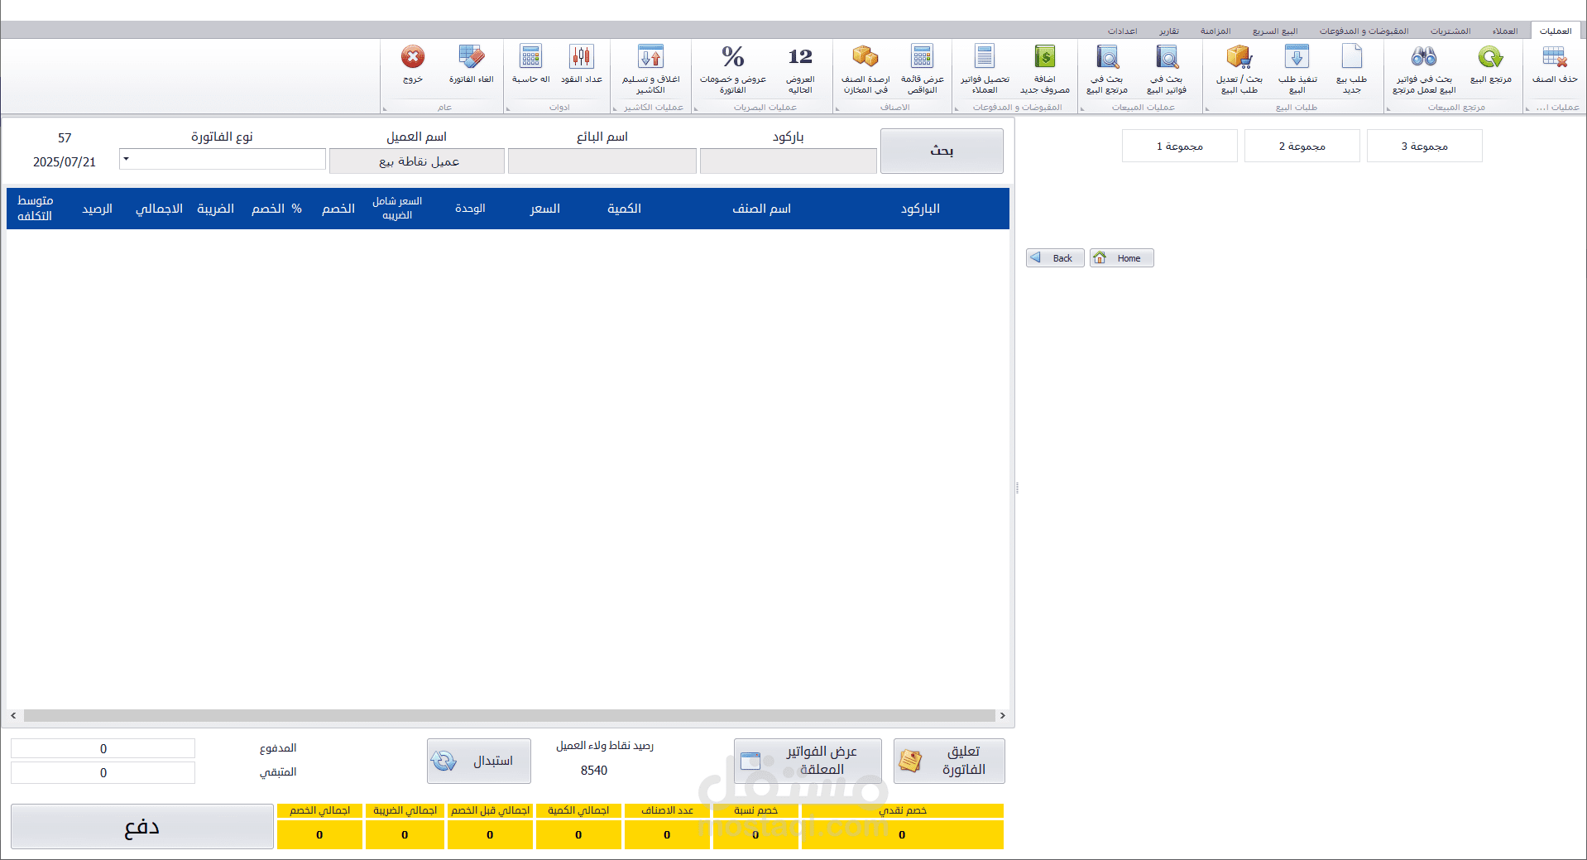Expand the مرتجع المبيعات group launcher
This screenshot has width=1587, height=860.
point(1388,108)
